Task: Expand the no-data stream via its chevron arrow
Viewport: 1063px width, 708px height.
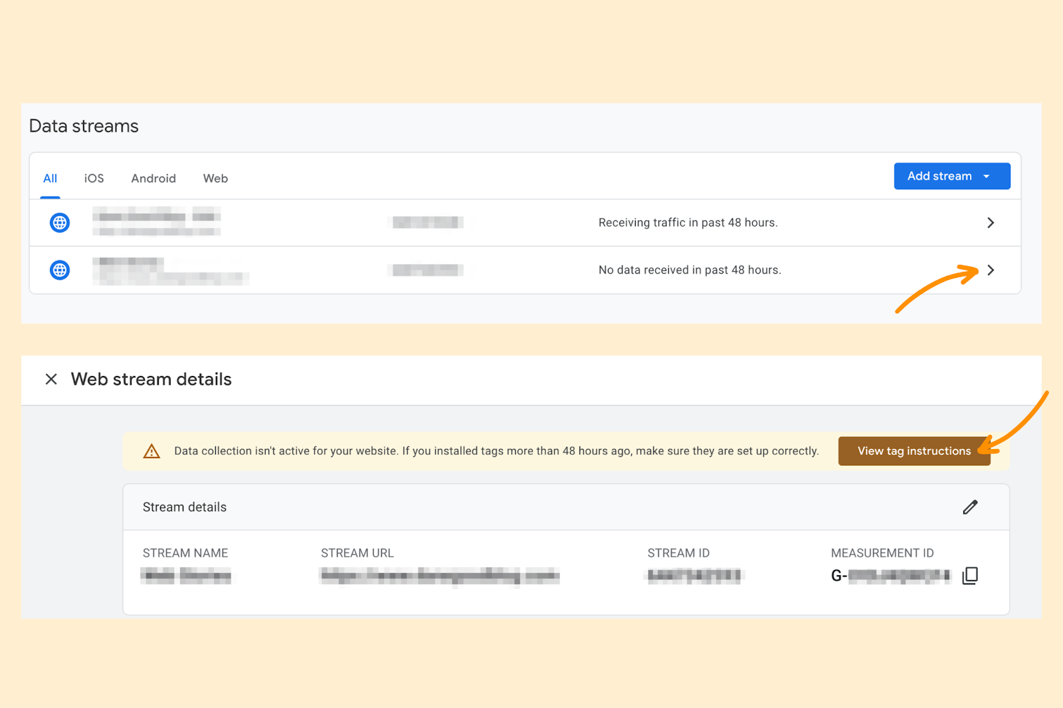Action: tap(990, 270)
